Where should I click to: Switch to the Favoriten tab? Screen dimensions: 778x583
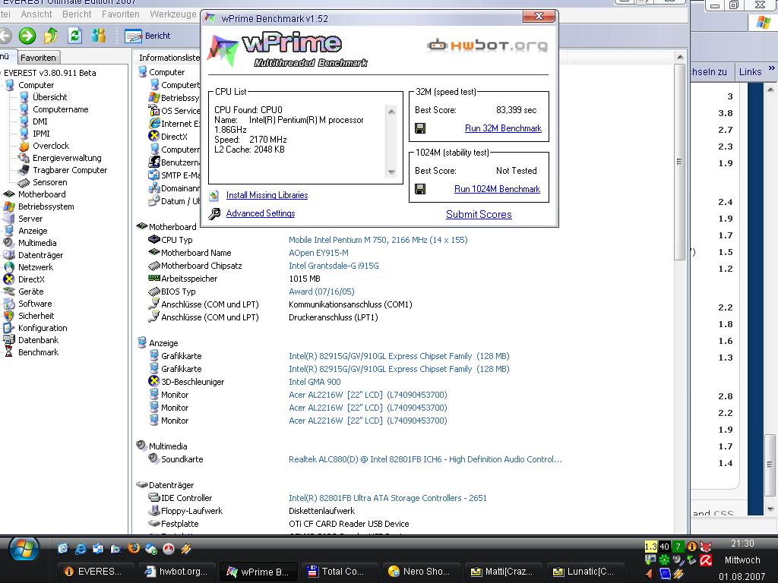click(38, 58)
